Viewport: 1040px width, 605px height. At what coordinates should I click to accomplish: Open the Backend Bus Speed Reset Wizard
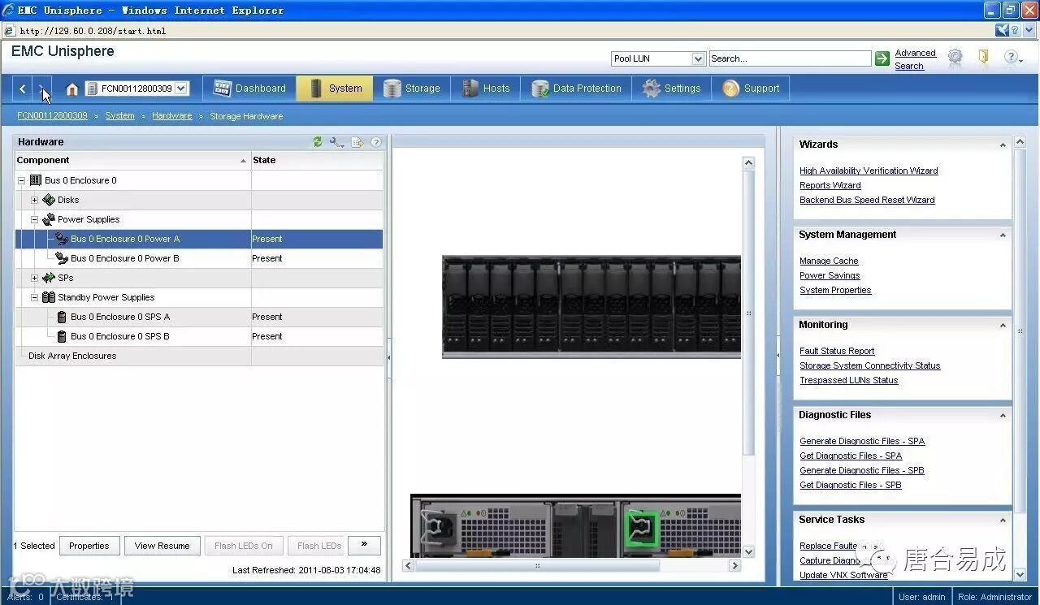tap(867, 200)
